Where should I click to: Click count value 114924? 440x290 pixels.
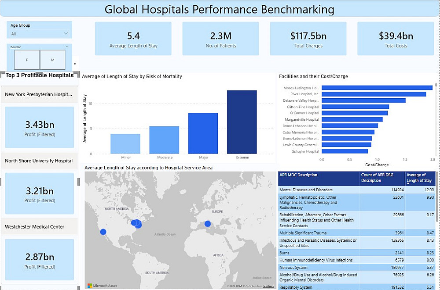[x=397, y=190]
